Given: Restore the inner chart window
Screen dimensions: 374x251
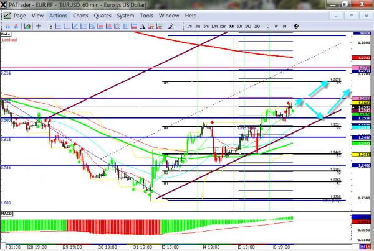Looking at the screenshot, I should click(351, 16).
